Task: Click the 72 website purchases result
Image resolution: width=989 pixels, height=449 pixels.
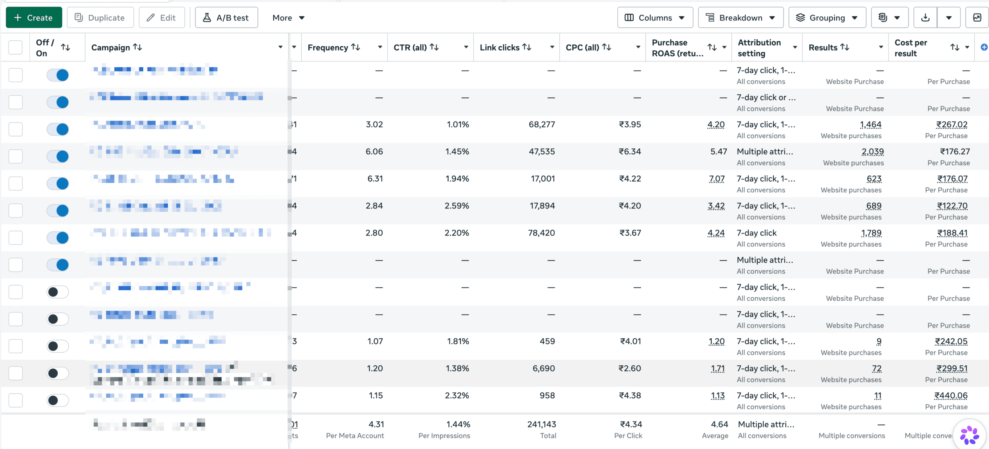Action: [877, 369]
